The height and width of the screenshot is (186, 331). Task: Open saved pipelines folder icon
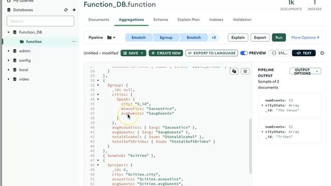pyautogui.click(x=111, y=38)
